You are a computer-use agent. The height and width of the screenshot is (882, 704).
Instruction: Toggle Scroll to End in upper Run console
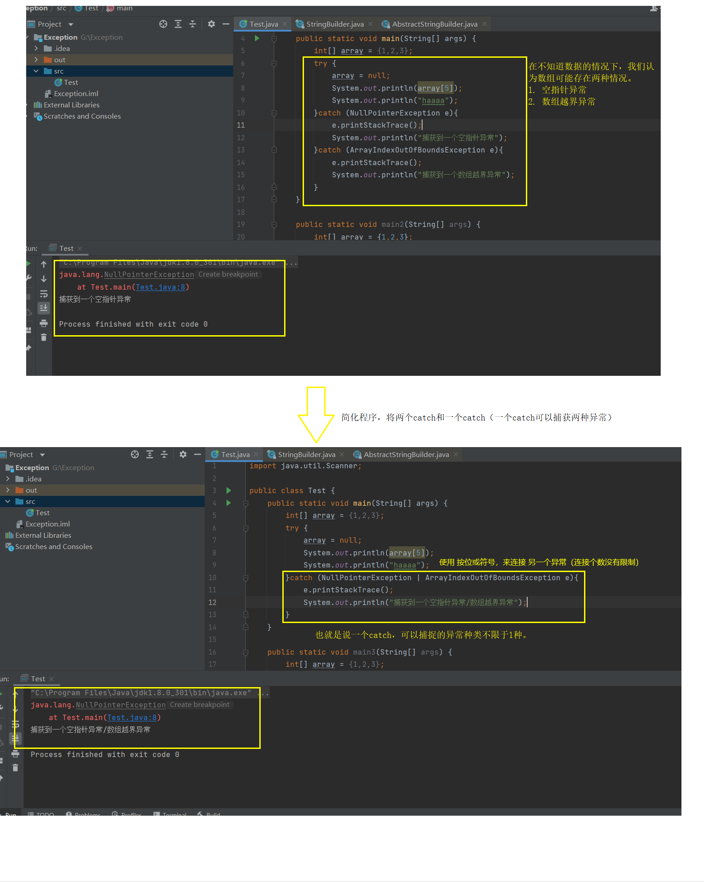pos(44,308)
